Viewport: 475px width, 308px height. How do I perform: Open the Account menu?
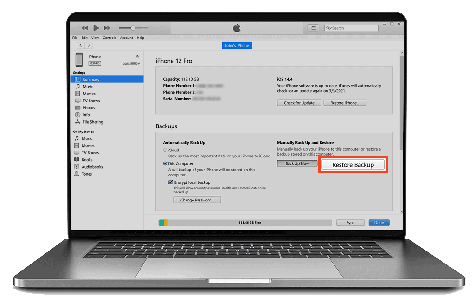click(x=126, y=38)
